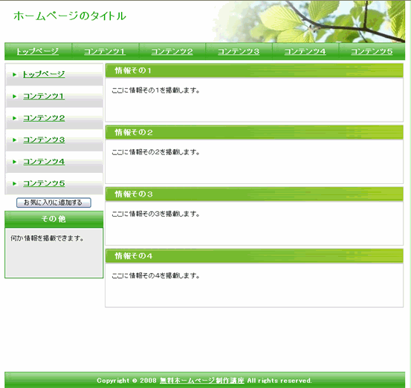Viewport: 411px width, 388px height.
Task: Go to コンテンツ3 in the top navigation bar
Action: pyautogui.click(x=239, y=51)
